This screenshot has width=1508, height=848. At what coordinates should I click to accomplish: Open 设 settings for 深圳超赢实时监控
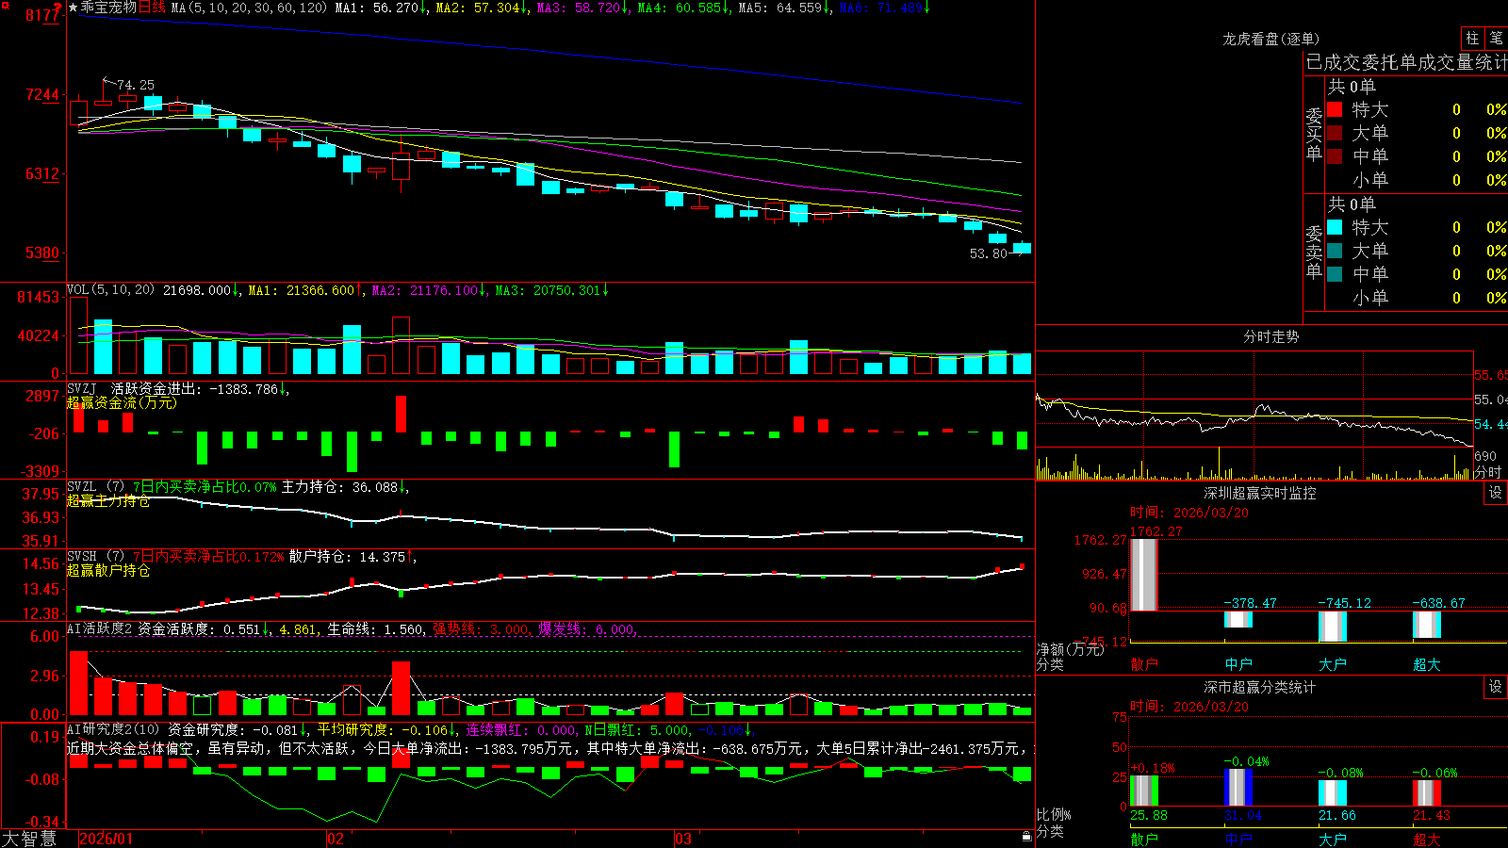pyautogui.click(x=1496, y=493)
